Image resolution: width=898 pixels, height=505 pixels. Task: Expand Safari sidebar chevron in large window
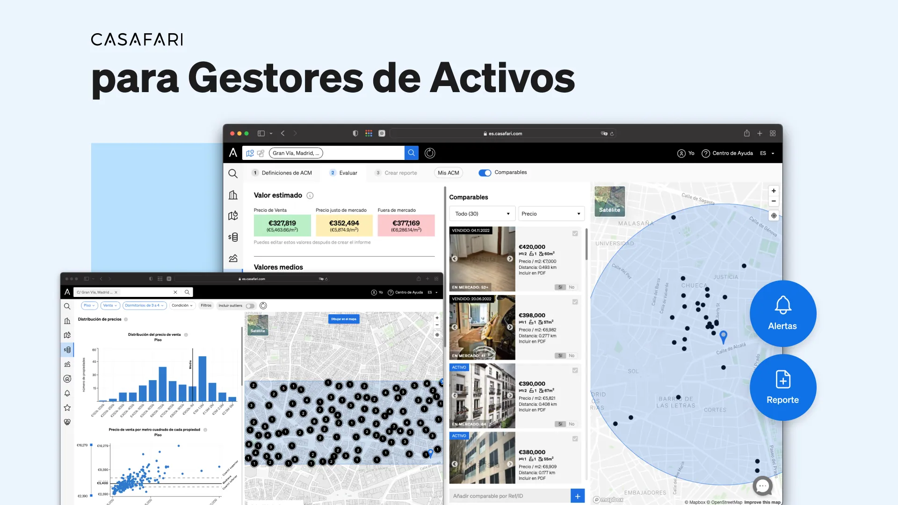(x=271, y=133)
